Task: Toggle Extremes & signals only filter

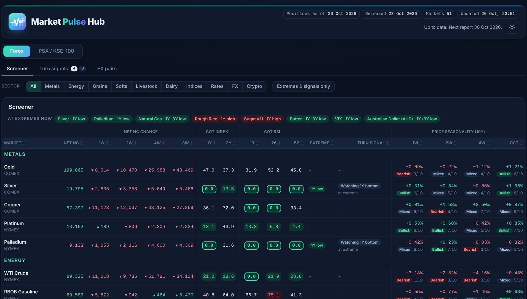Action: pyautogui.click(x=303, y=87)
